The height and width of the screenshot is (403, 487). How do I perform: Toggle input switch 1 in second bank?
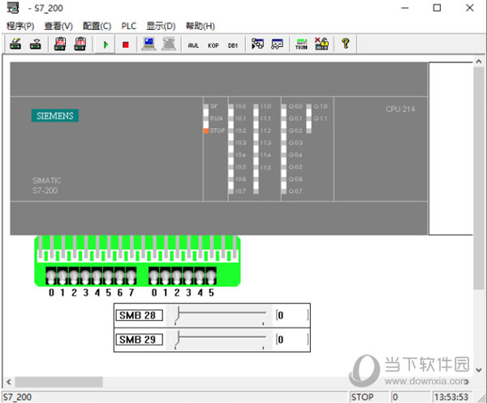click(166, 276)
